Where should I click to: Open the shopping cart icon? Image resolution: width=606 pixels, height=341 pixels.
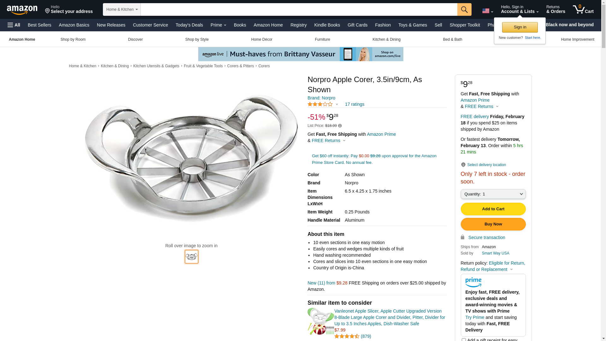point(583,9)
